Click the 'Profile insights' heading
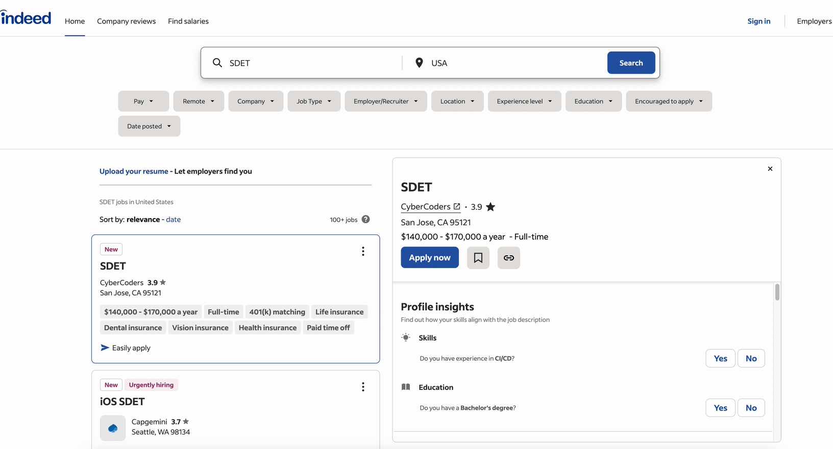 point(437,307)
